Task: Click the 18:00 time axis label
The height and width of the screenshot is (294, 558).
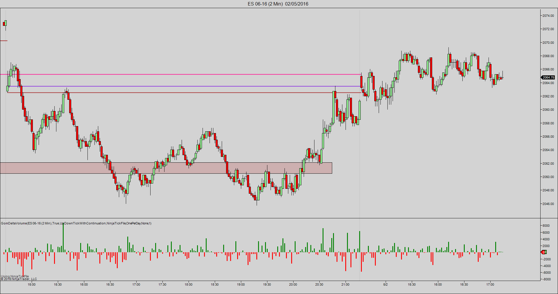Action: 189,284
